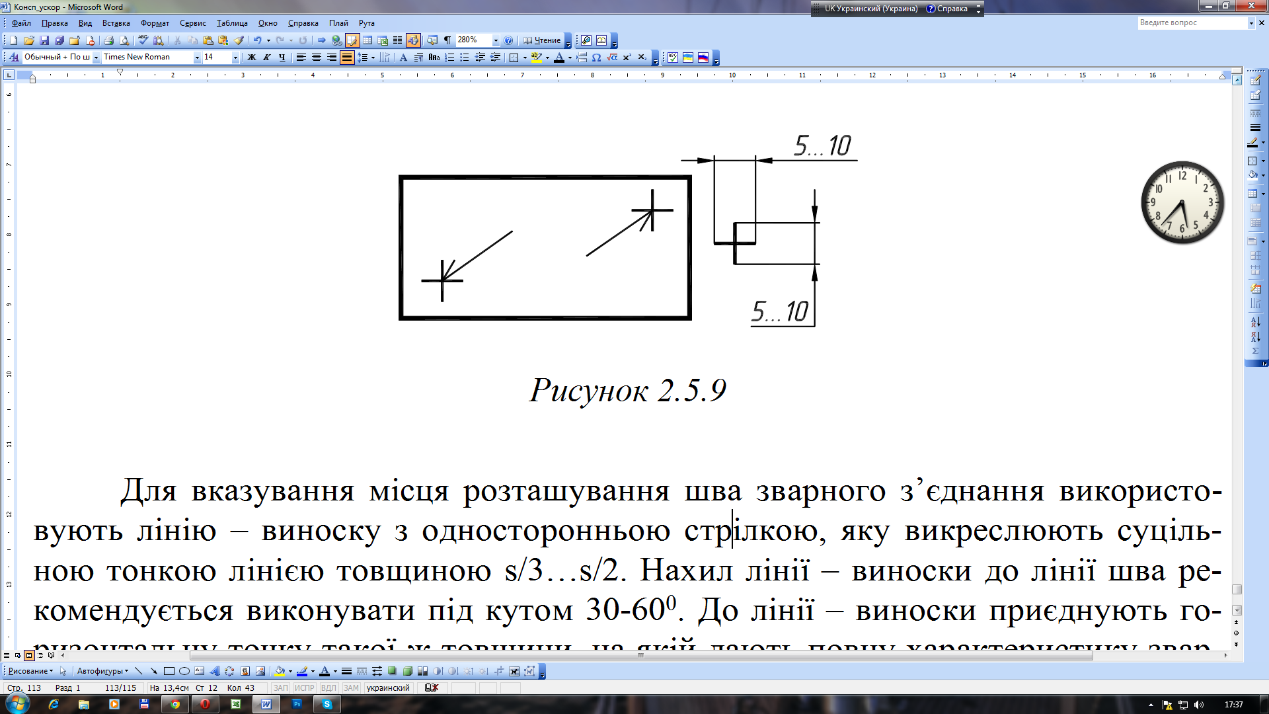Click the highlight color swatch button
1269x714 pixels.
[x=536, y=58]
